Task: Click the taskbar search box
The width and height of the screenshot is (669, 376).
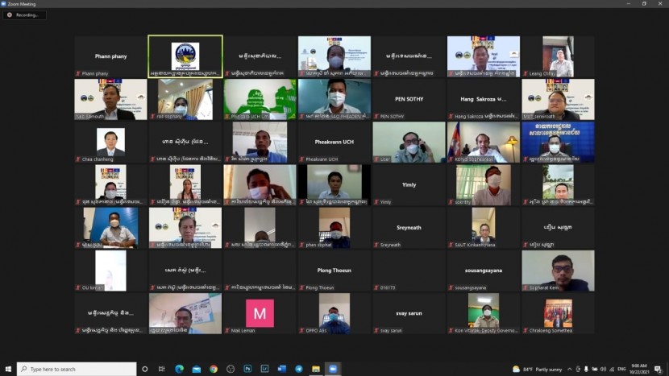Action: pos(77,369)
